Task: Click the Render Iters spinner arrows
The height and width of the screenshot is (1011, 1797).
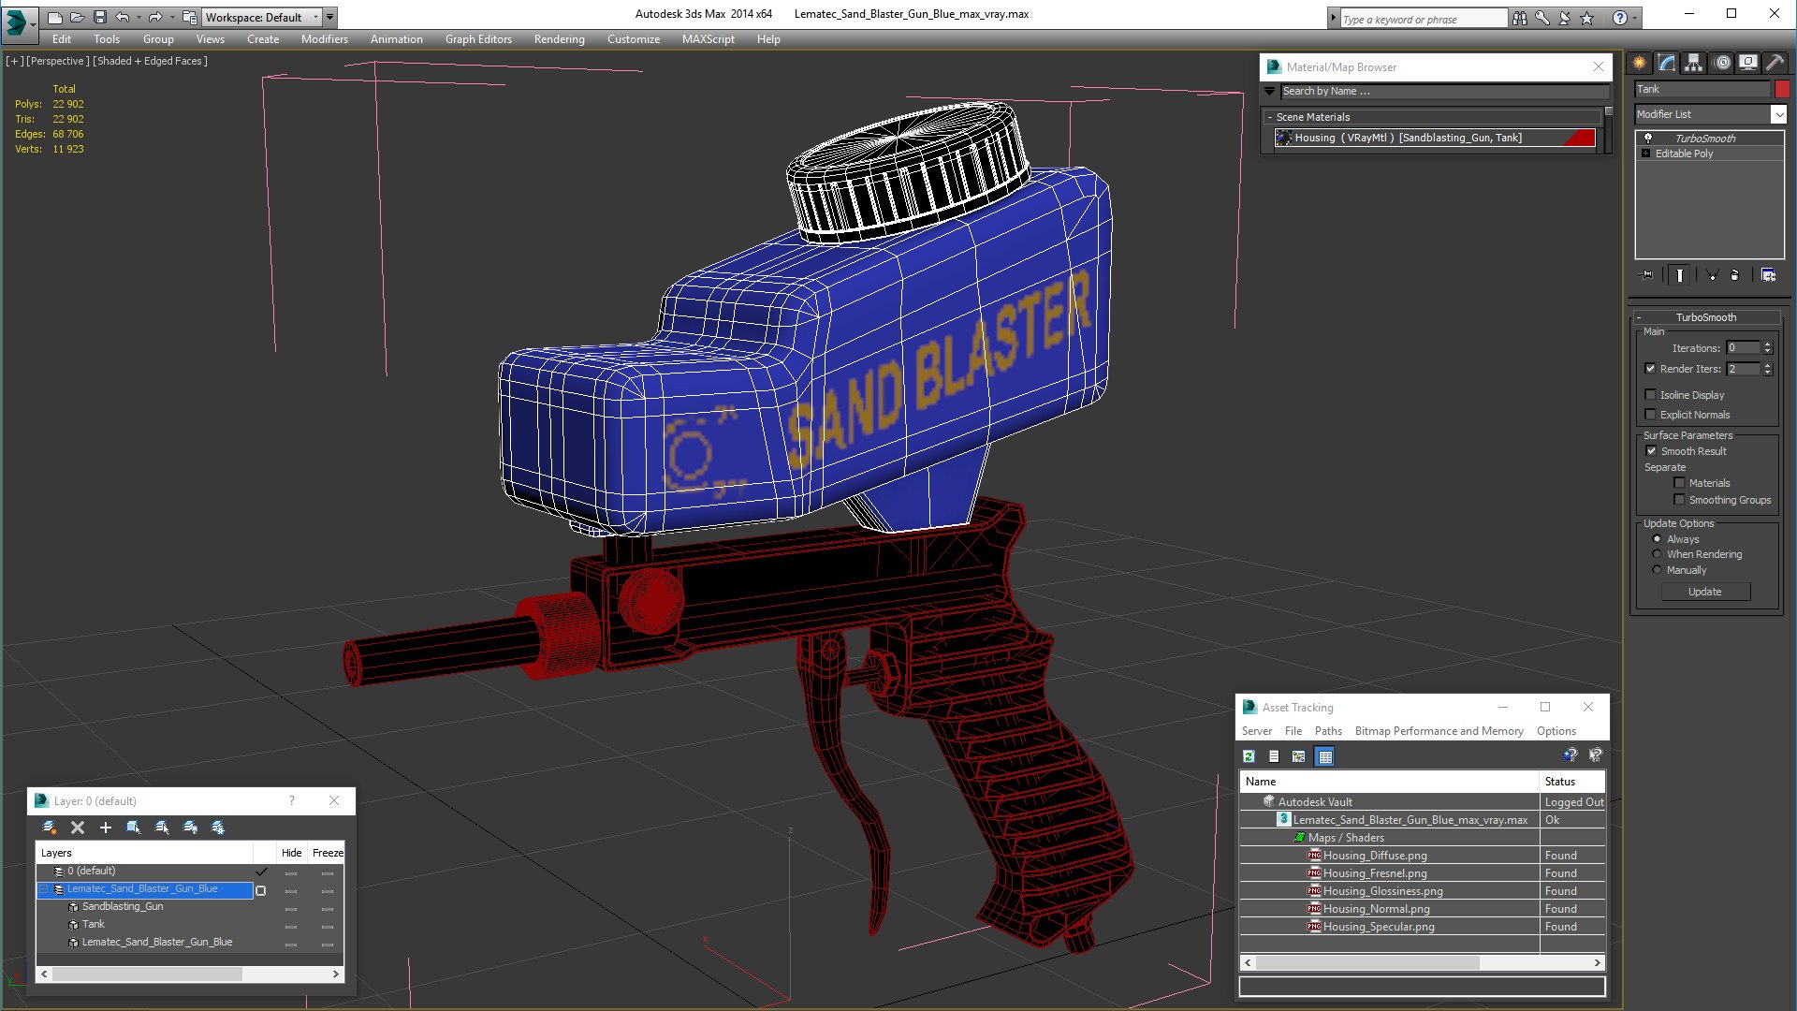Action: 1767,369
